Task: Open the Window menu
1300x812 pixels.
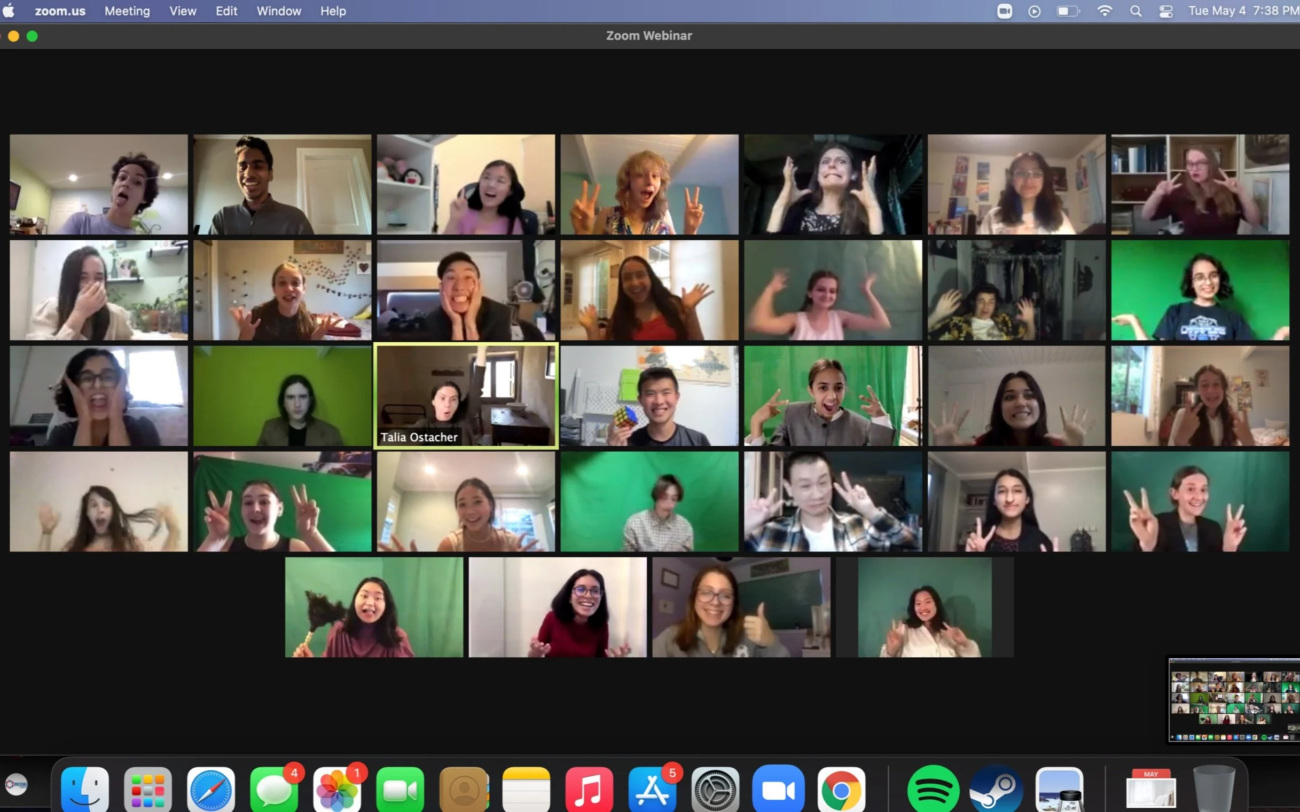Action: [x=279, y=11]
